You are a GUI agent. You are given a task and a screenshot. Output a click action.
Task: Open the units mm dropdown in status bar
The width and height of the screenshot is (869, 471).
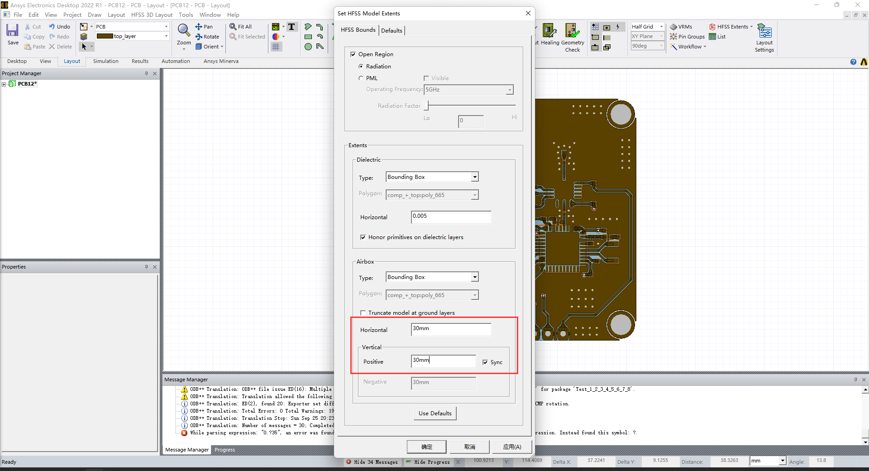pyautogui.click(x=782, y=461)
